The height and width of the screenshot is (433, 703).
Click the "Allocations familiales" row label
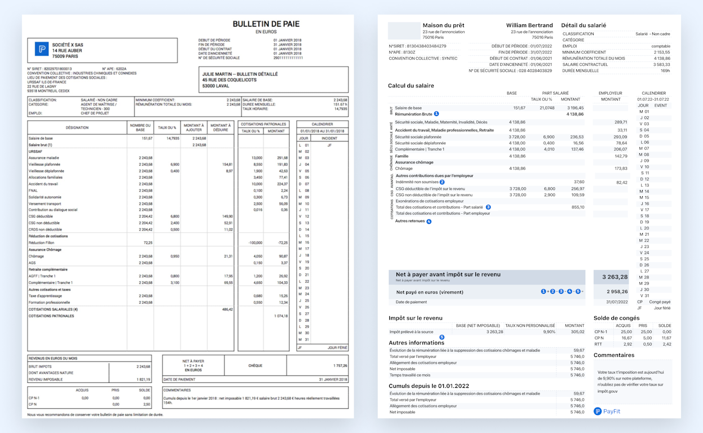[x=45, y=177]
